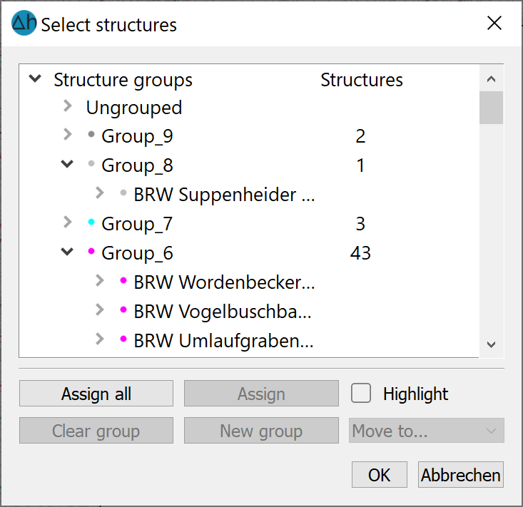Click the magenta color dot of Group_6
This screenshot has height=507, width=523.
(x=91, y=251)
